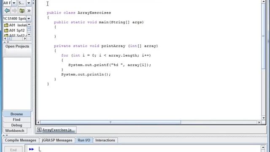Collapse the browser pane via the arrows above Open Projects
The width and height of the screenshot is (270, 152).
[6, 42]
